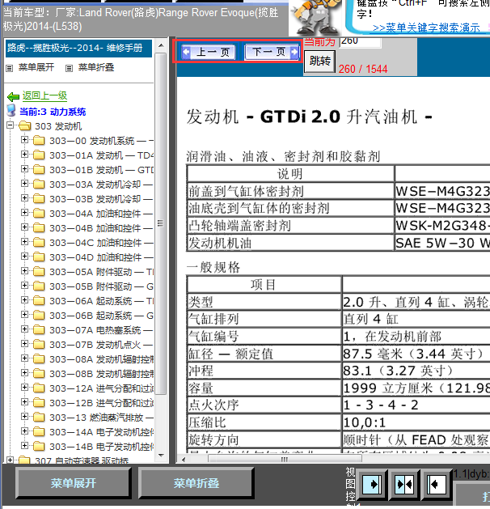
Task: Expand 307 自动变速器 tree node
Action: tap(11, 460)
